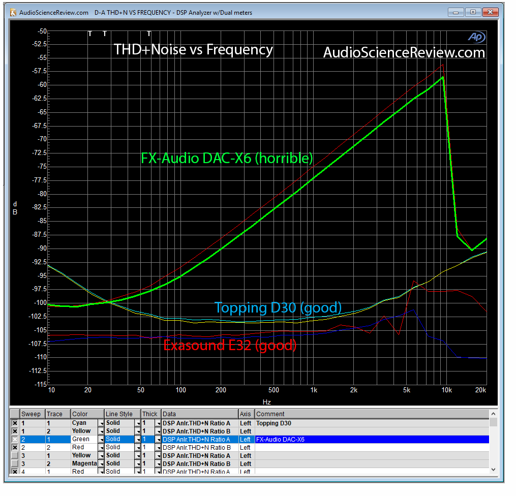Image resolution: width=516 pixels, height=496 pixels.
Task: Select the 'Topping D30' comment cell
Action: coord(372,423)
